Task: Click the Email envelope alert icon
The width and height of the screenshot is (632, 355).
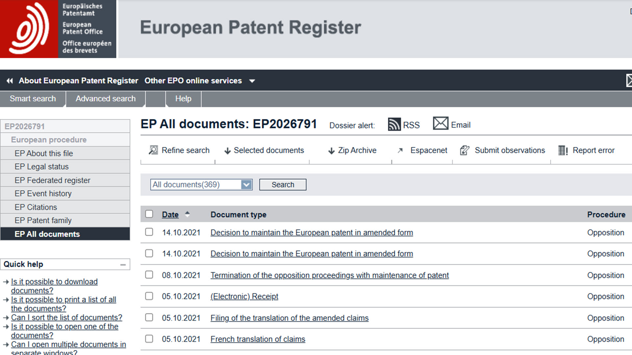Action: [x=441, y=124]
